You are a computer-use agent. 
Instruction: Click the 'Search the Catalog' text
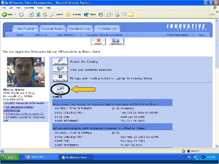click(x=84, y=61)
